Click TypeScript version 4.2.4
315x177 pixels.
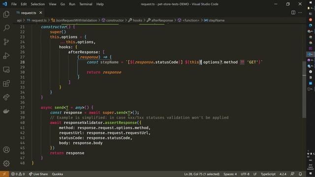283,174
